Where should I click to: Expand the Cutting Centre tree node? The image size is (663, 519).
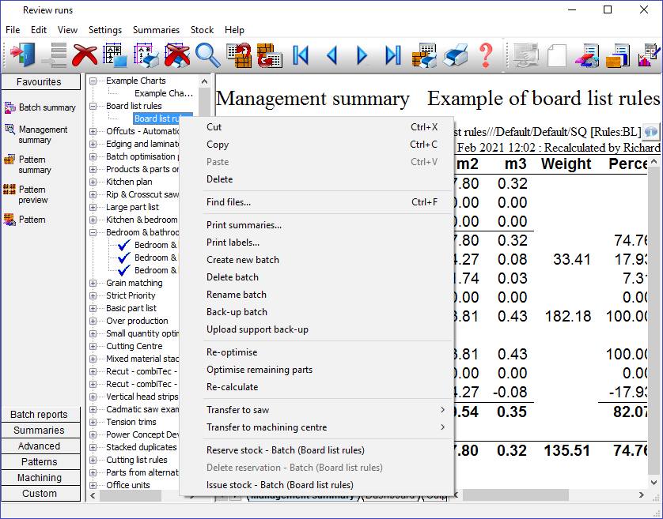93,346
